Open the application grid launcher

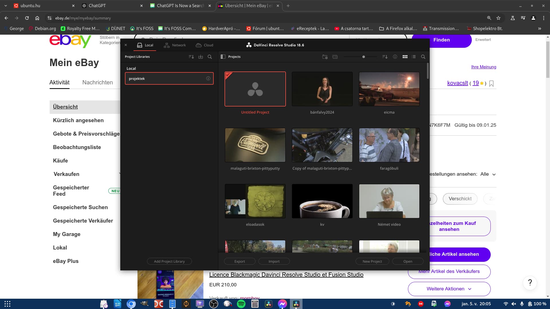coord(7,304)
